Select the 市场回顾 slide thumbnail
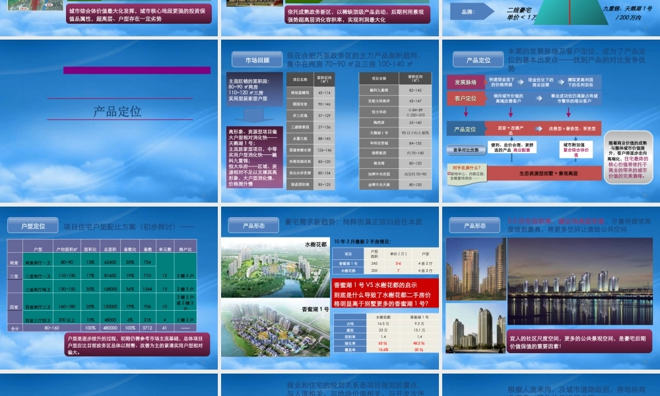 (x=329, y=121)
